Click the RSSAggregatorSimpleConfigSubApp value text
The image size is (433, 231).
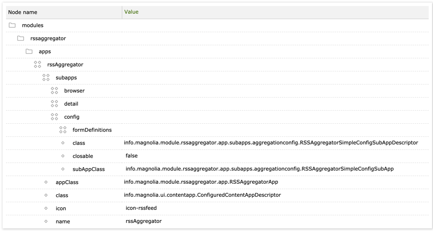tap(260, 168)
